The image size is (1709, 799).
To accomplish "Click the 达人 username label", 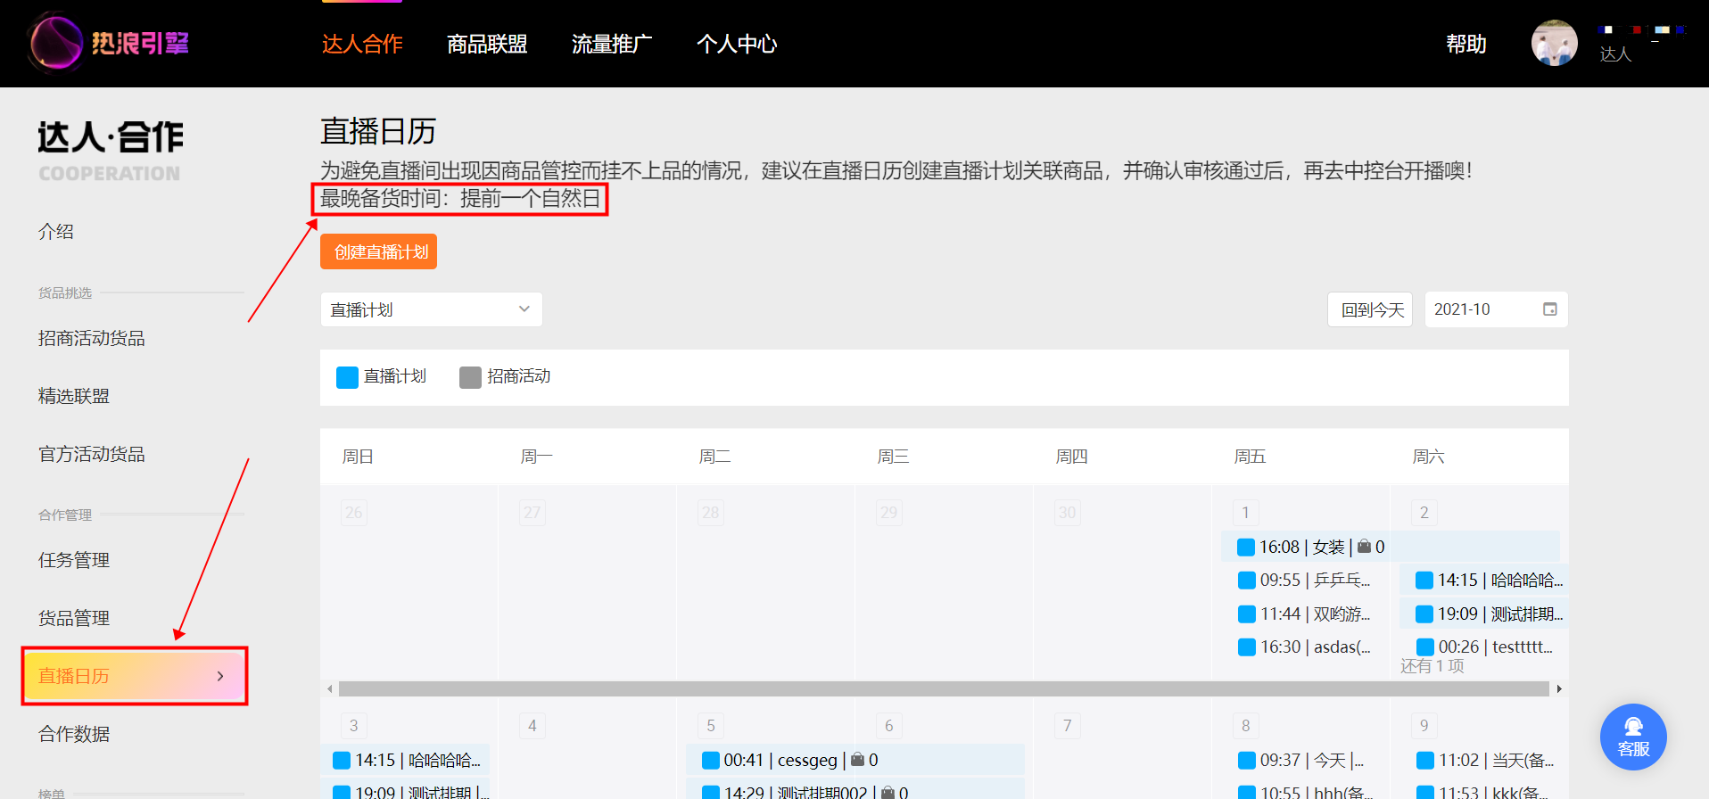I will (x=1615, y=54).
